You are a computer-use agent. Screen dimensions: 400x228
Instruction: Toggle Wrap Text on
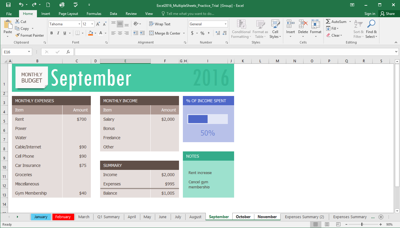(160, 24)
